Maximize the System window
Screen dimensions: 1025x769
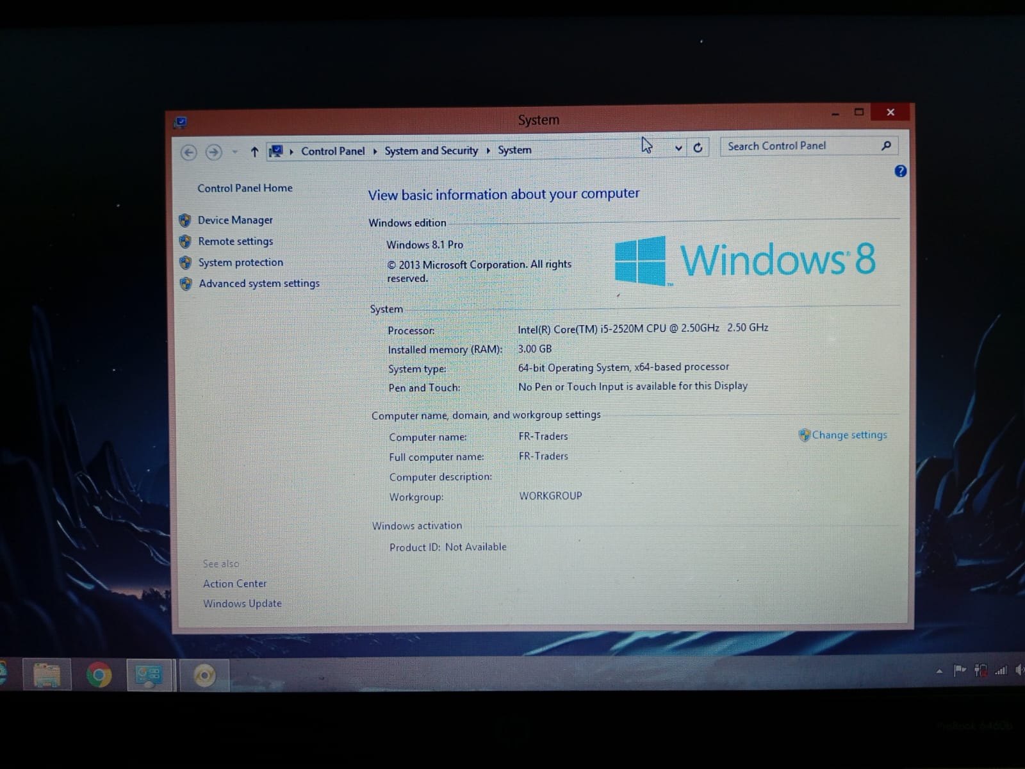859,112
